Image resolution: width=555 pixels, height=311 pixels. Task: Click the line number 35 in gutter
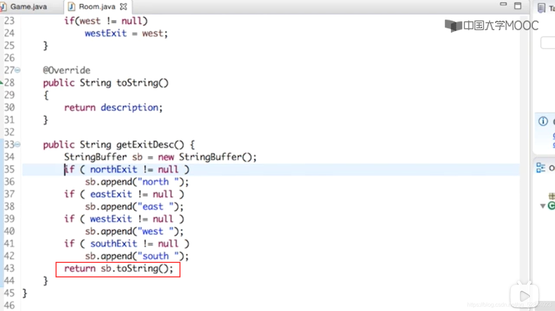pos(9,169)
